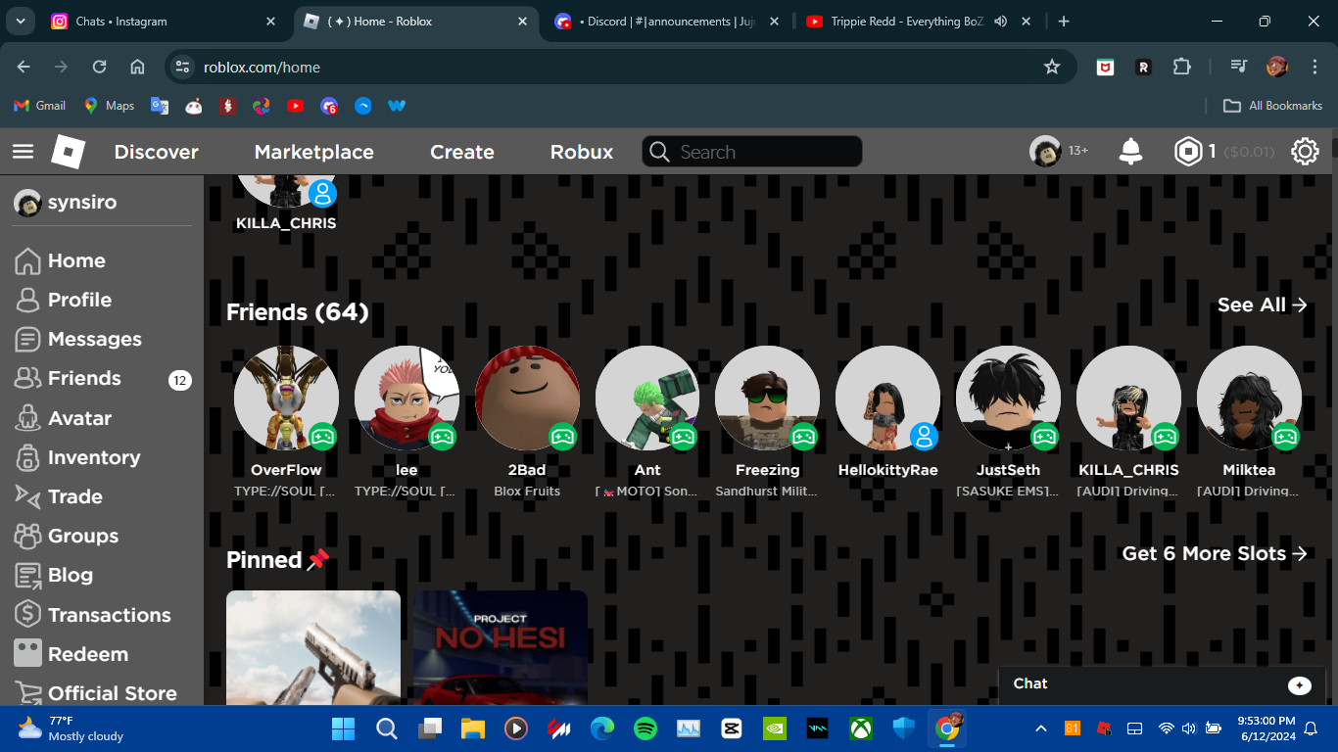
Task: Open the Robux page
Action: 582,152
